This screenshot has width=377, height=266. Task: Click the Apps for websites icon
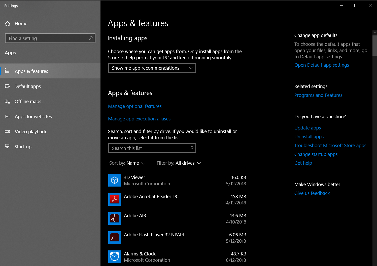coord(7,116)
